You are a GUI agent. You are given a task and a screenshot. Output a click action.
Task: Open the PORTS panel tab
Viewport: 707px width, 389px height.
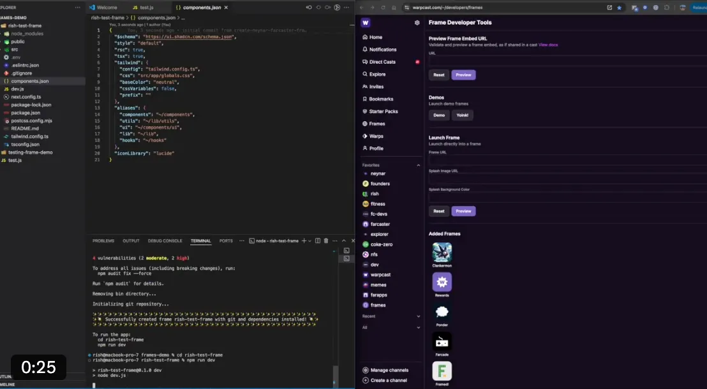click(226, 240)
